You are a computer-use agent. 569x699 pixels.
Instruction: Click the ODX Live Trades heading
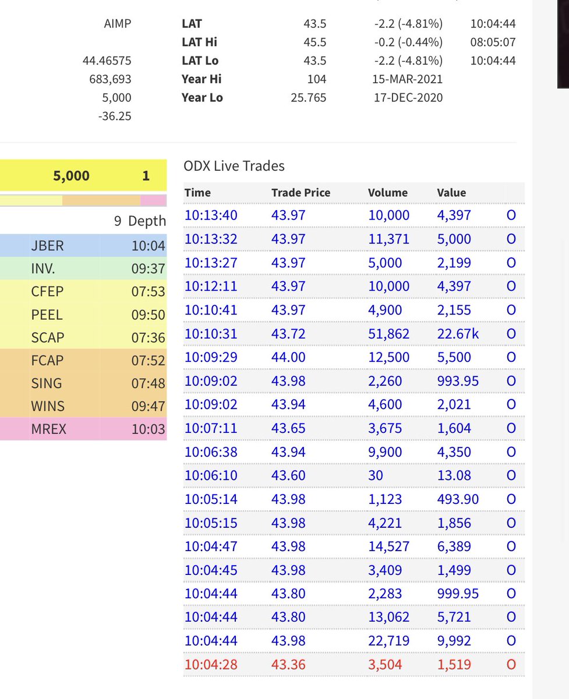234,166
